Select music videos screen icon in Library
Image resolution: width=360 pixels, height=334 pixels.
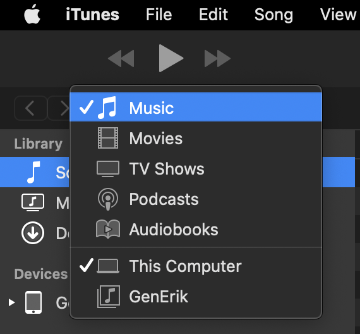(33, 202)
